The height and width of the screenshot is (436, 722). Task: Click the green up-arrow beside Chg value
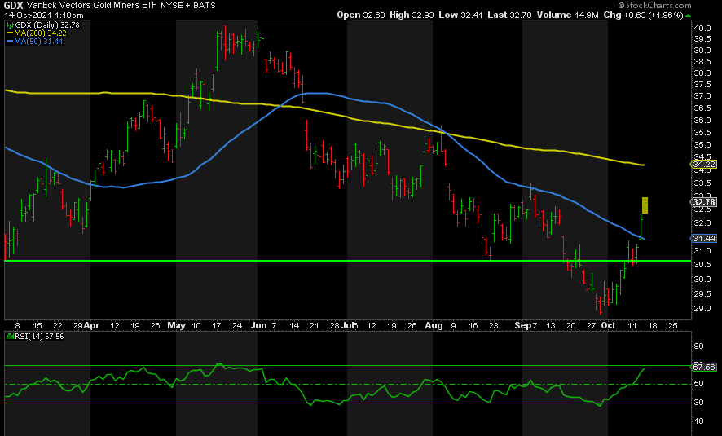pyautogui.click(x=688, y=15)
